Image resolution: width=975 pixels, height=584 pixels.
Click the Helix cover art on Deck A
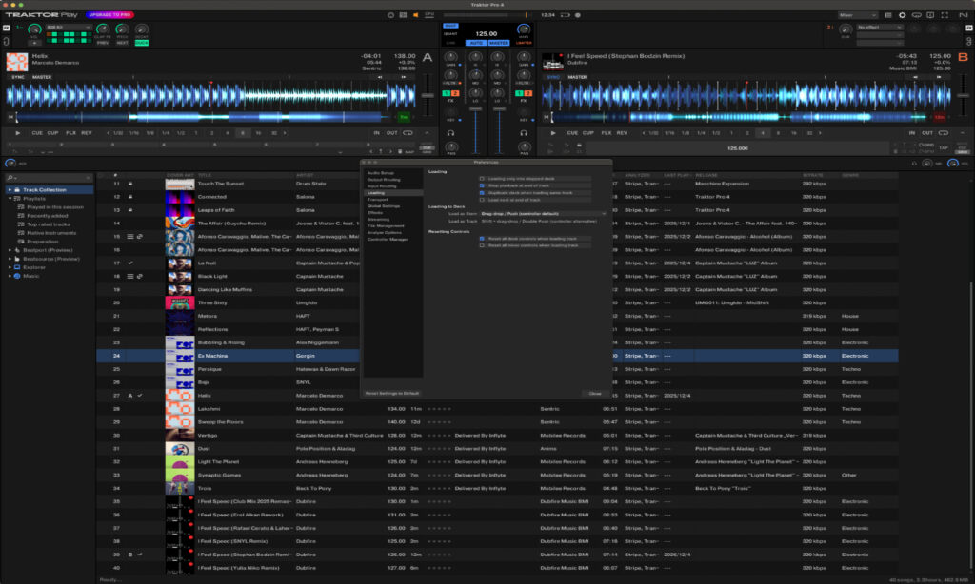click(x=17, y=62)
